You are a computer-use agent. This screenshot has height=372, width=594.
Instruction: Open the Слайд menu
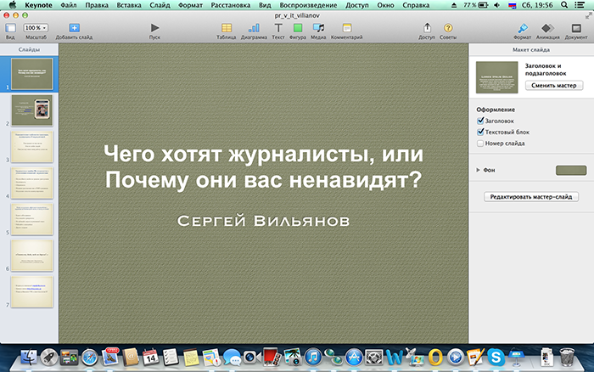click(160, 5)
